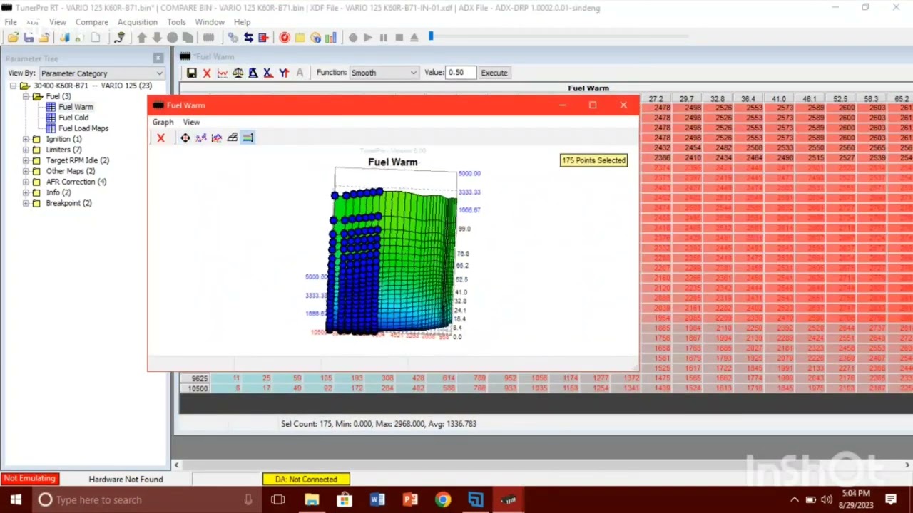Viewport: 913px width, 513px height.
Task: Save the Fuel Warm table with black disk icon
Action: (x=192, y=73)
